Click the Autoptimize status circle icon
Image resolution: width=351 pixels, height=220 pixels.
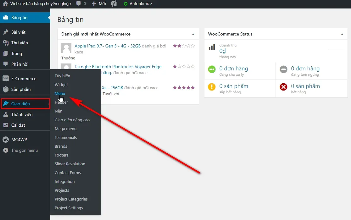pos(125,4)
